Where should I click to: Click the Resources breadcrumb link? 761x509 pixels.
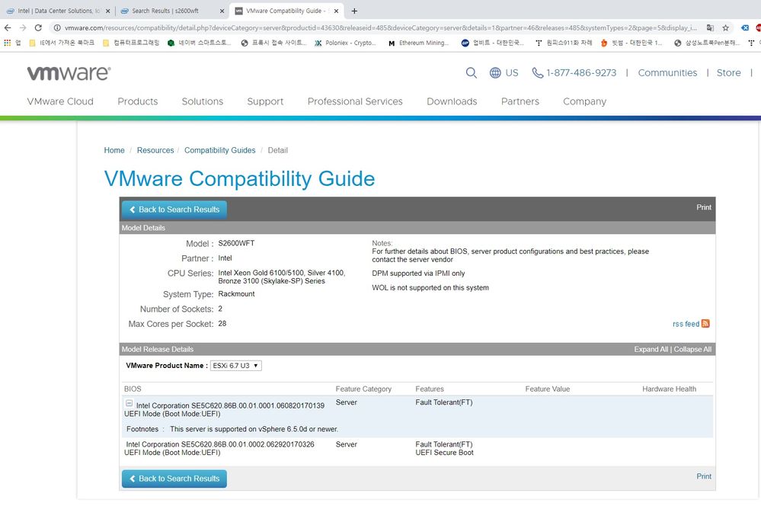(155, 151)
